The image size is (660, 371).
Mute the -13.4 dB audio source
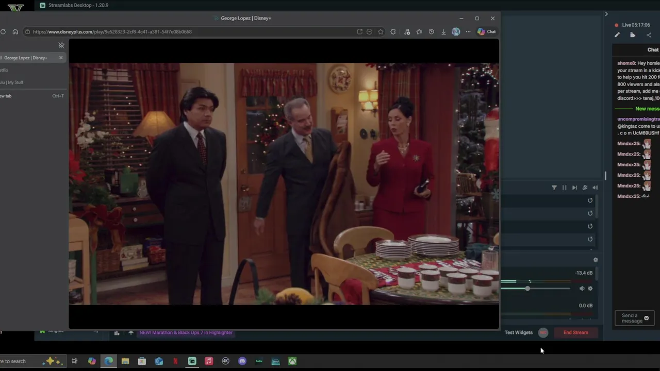coord(582,289)
